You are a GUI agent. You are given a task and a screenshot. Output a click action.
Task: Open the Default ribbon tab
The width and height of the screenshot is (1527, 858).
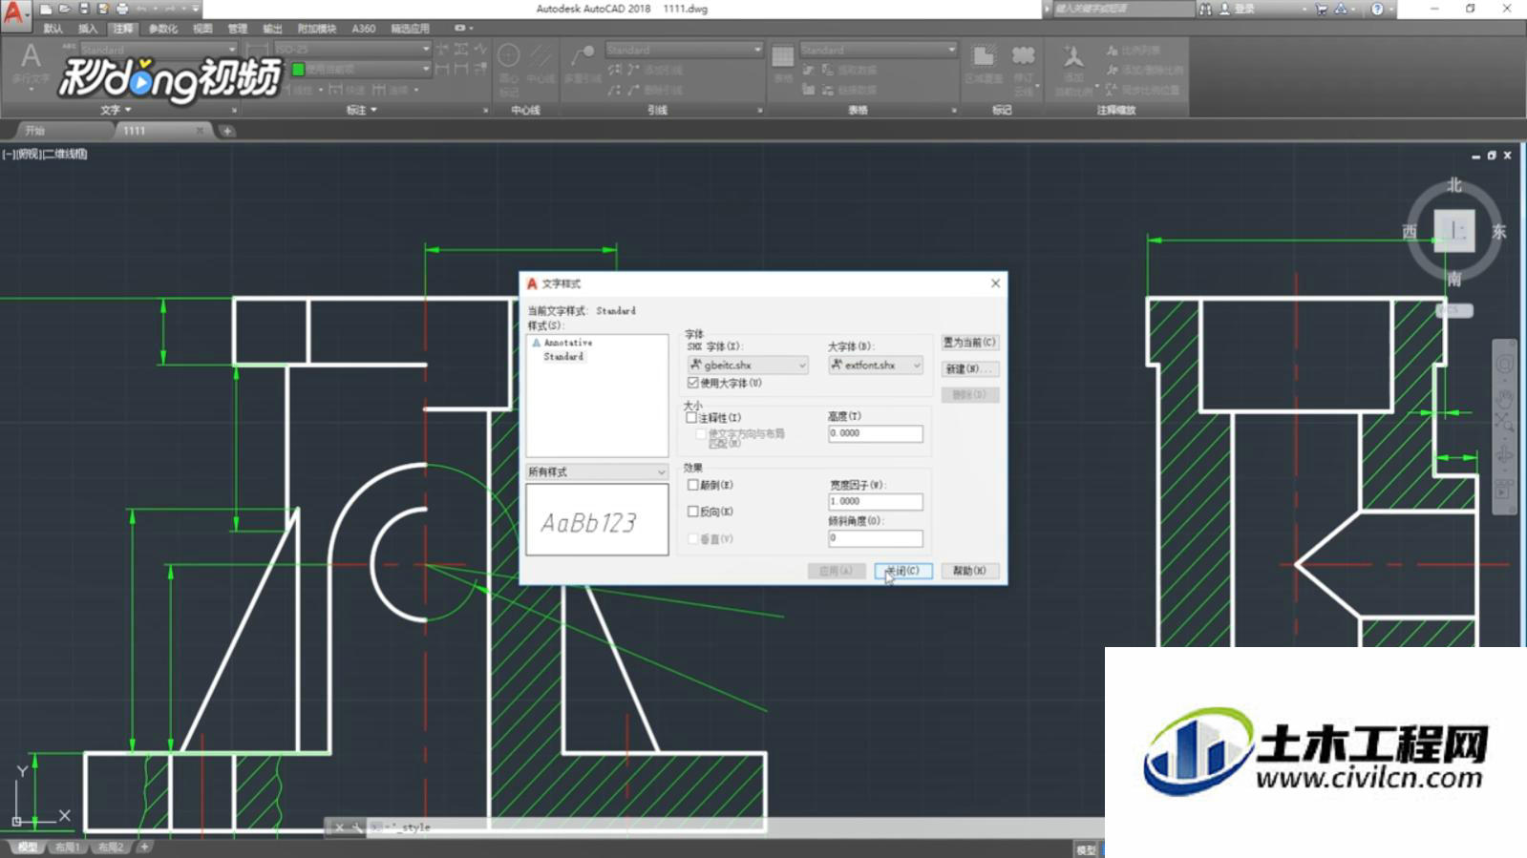point(53,29)
